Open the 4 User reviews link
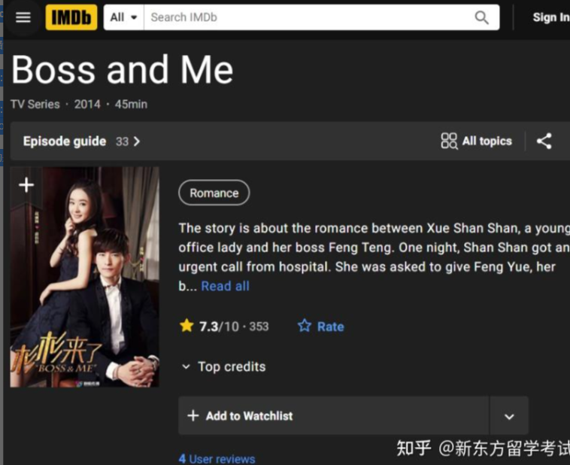Screen dimensions: 570x465 pyautogui.click(x=217, y=458)
